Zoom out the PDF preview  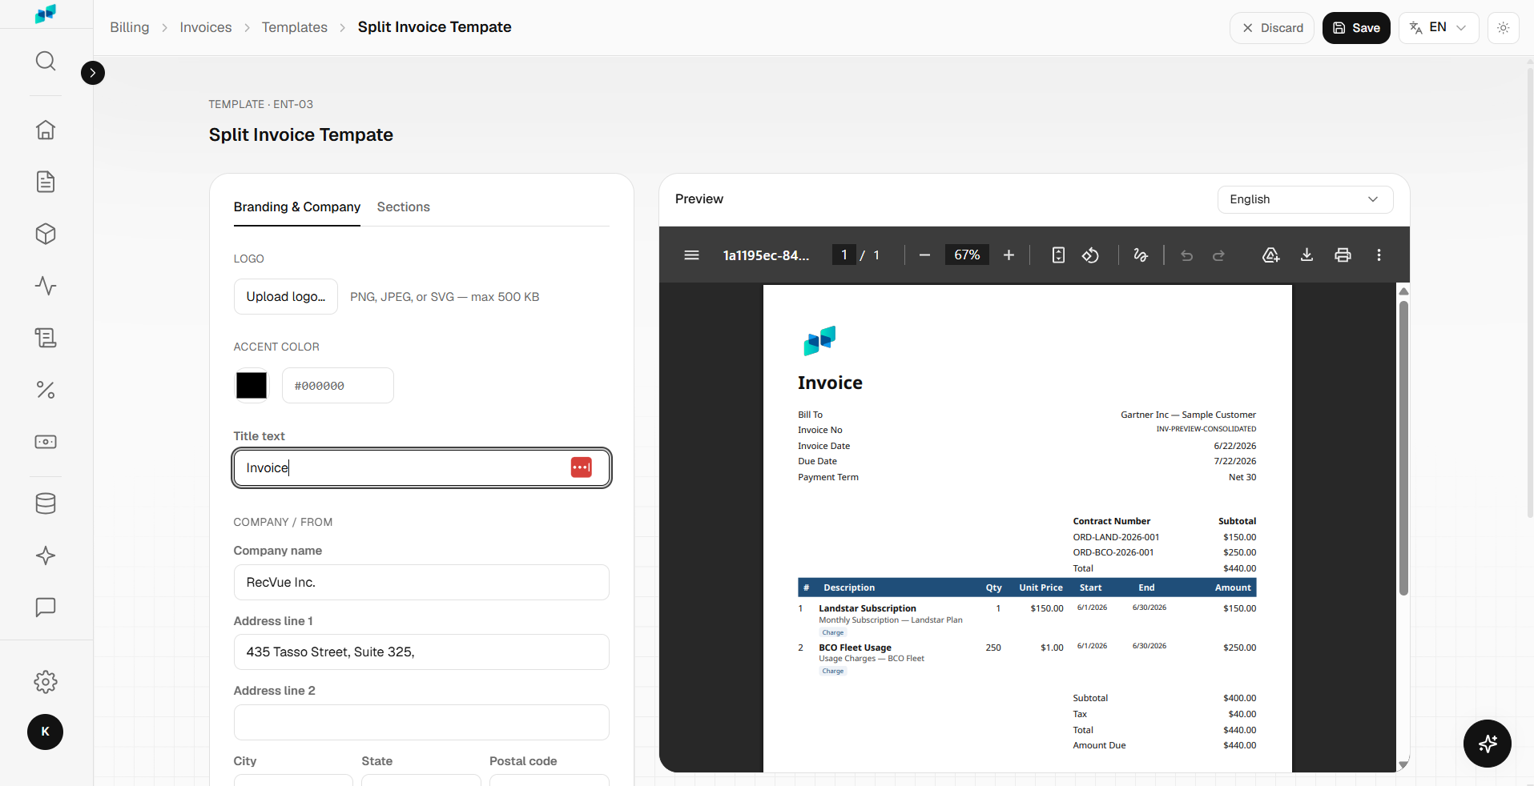(x=924, y=255)
